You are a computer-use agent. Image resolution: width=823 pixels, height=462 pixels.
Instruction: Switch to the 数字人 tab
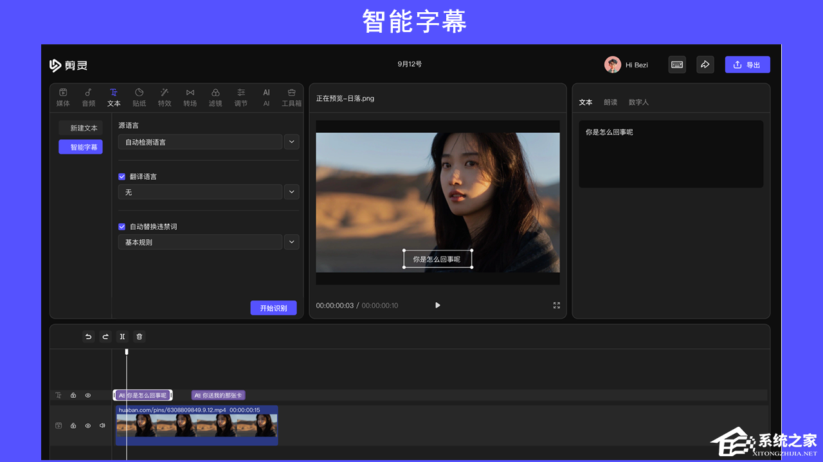coord(638,102)
